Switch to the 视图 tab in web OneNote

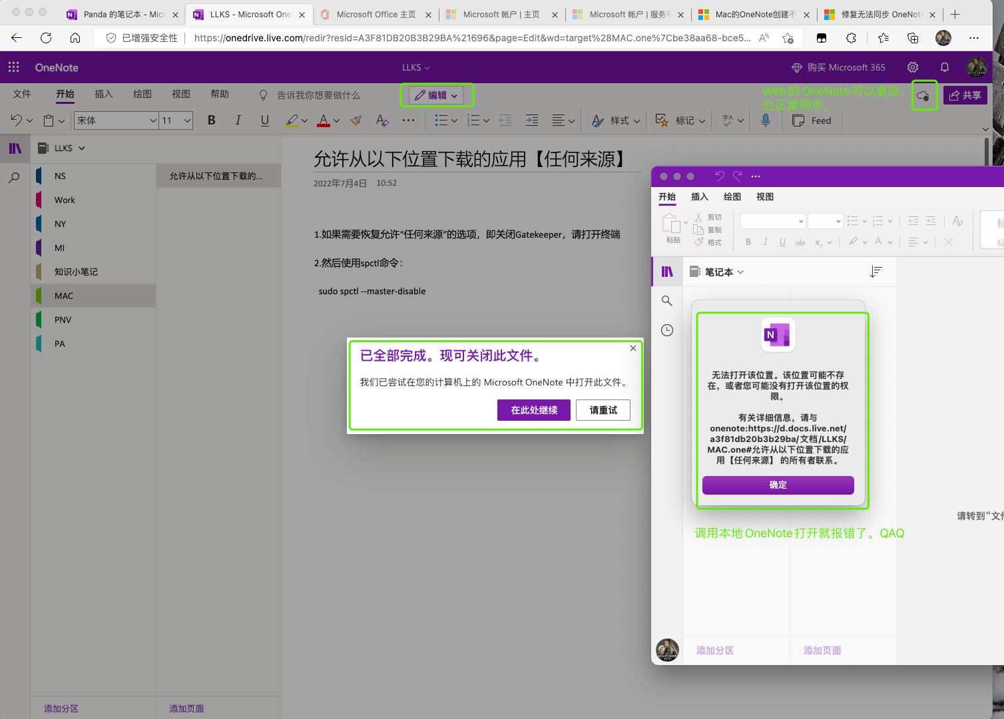coord(181,95)
